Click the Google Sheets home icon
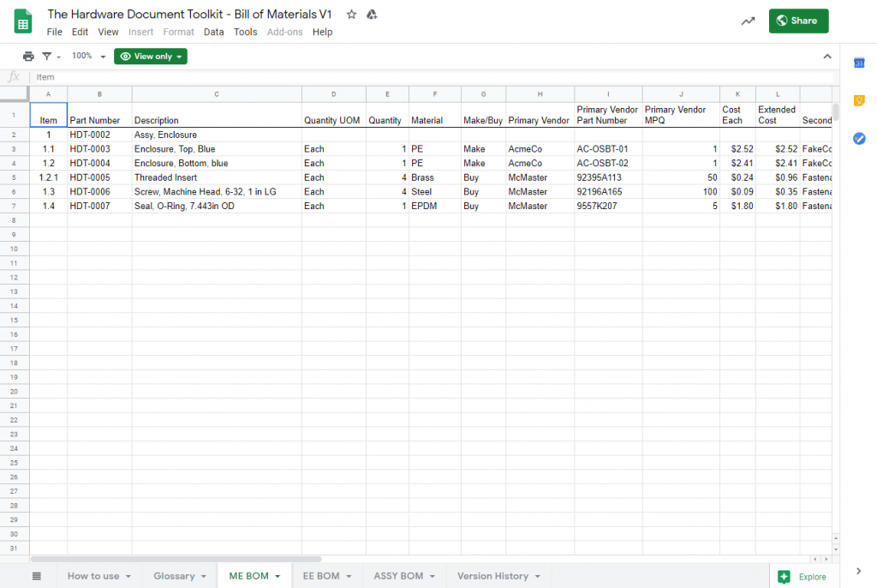This screenshot has width=877, height=588. [x=23, y=21]
